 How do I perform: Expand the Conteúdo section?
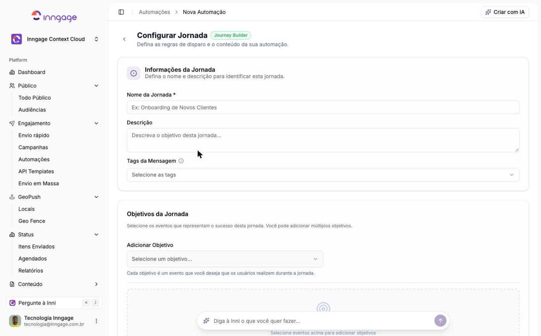point(96,284)
